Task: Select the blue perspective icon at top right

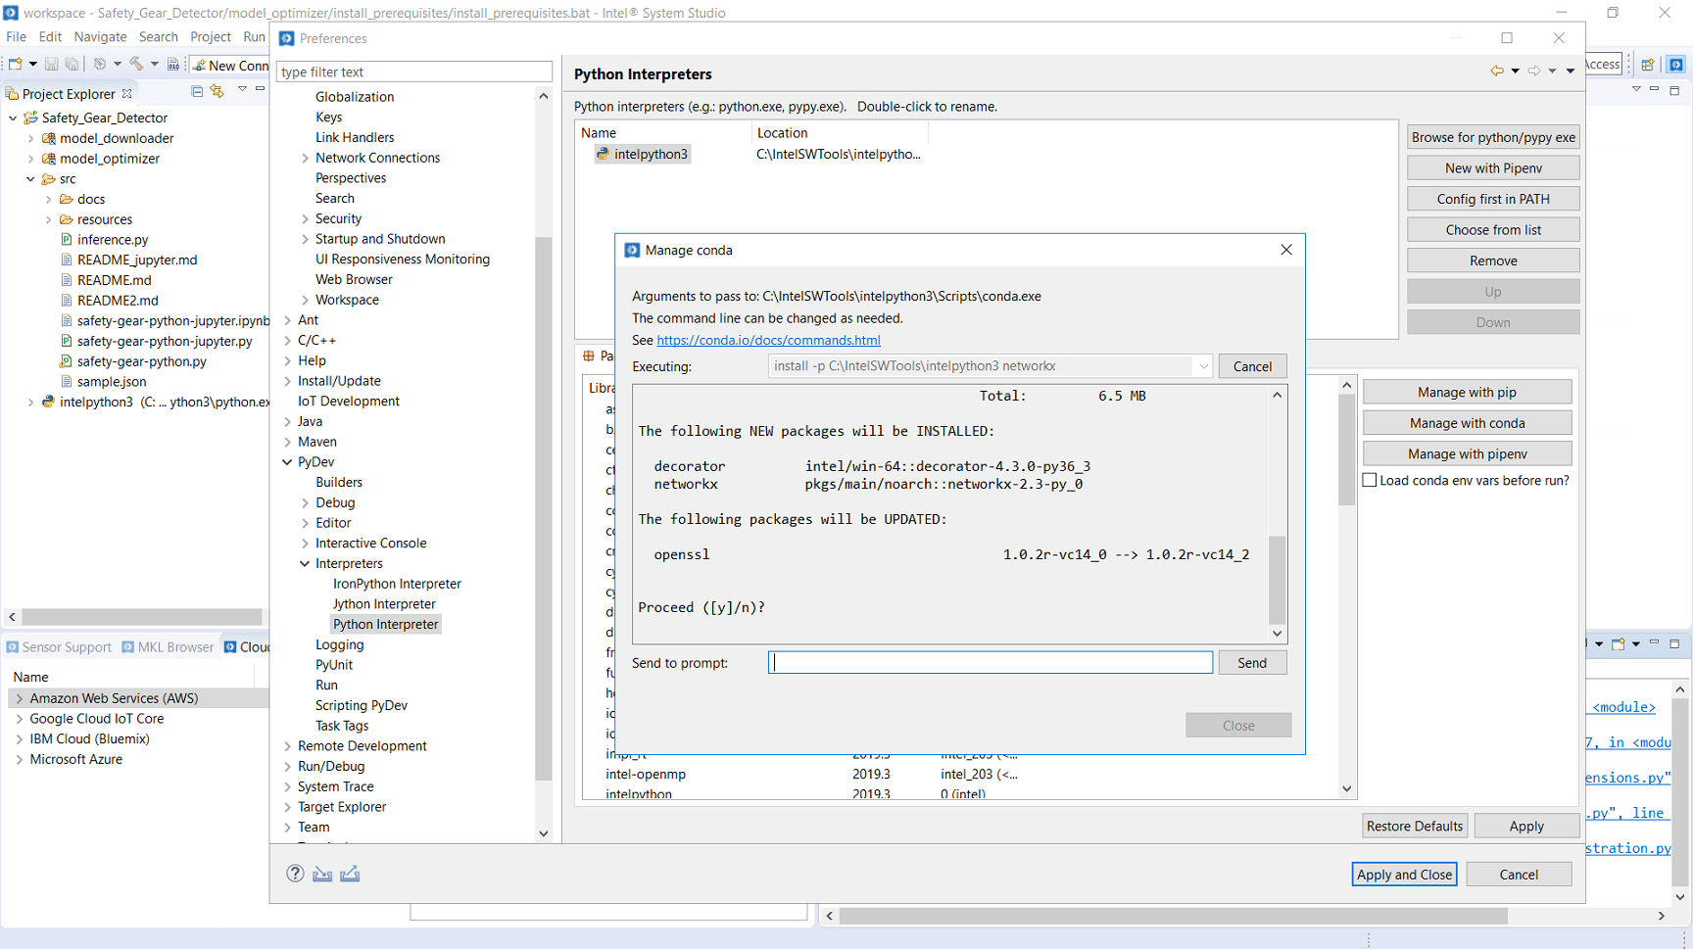Action: point(1676,64)
